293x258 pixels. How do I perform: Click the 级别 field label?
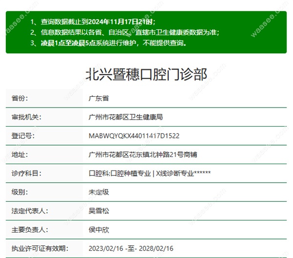pos(20,192)
